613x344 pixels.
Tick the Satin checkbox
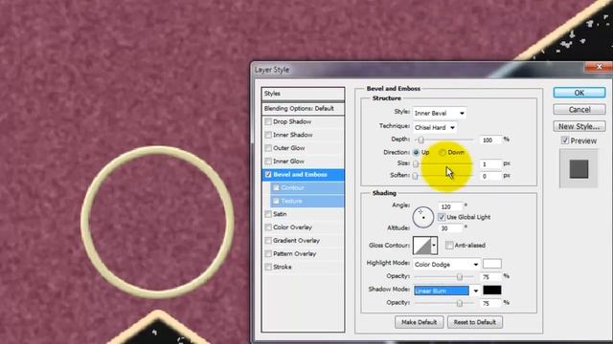tap(268, 214)
